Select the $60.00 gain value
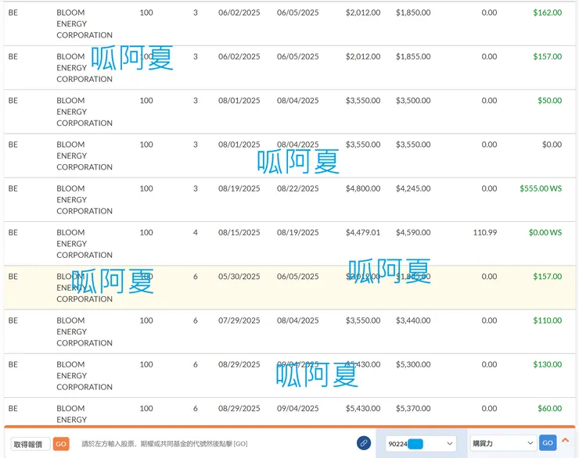The image size is (579, 458). tap(549, 408)
